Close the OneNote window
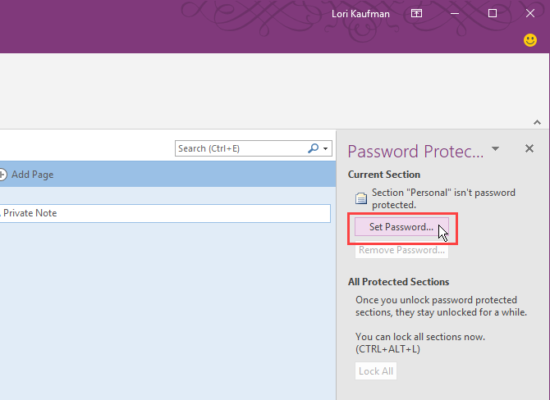550x400 pixels. pos(530,14)
